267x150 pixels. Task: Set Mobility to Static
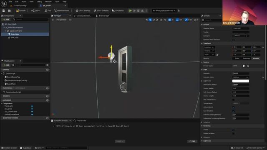(237, 58)
